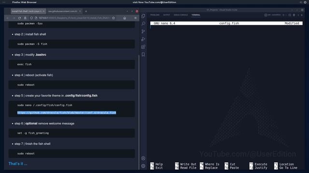Image resolution: width=309 pixels, height=173 pixels.
Task: Click 'sudo reboot' under step 7
Action: [26, 154]
